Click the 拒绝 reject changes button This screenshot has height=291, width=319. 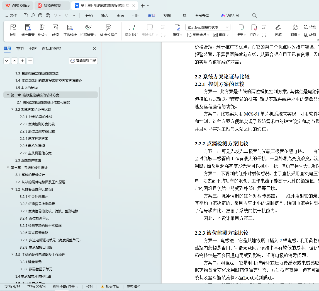click(x=254, y=31)
